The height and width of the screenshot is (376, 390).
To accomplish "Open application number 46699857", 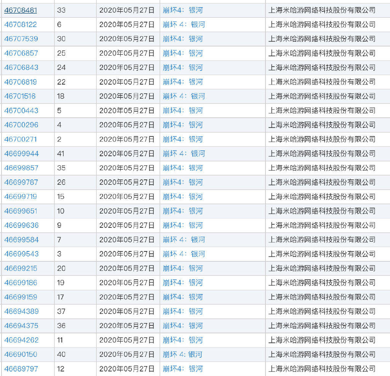I will tap(21, 168).
